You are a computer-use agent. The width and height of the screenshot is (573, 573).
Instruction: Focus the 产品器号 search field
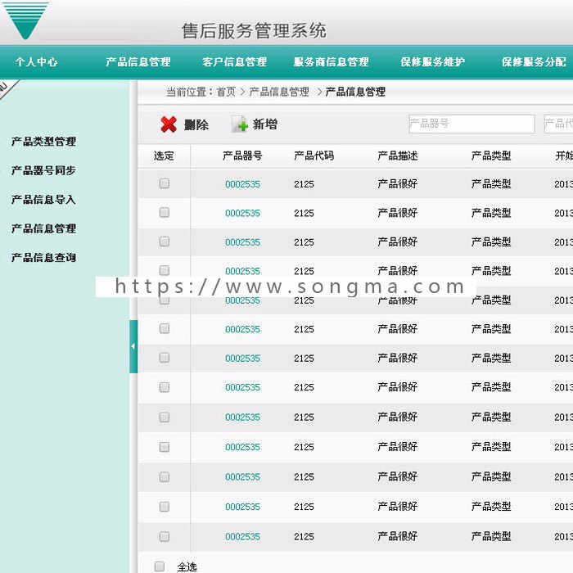[471, 124]
